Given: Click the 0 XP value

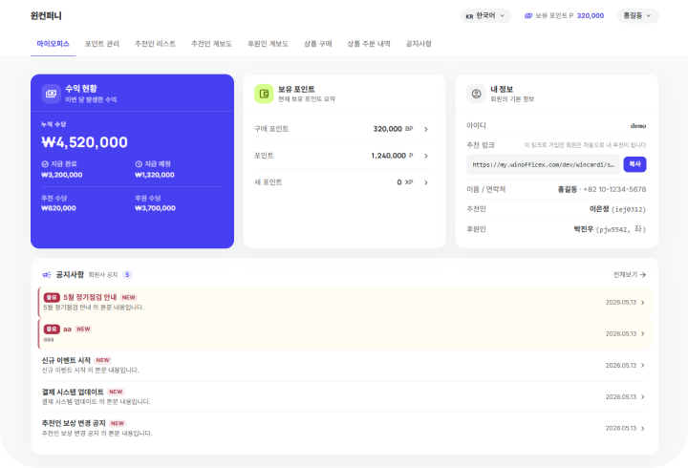Looking at the screenshot, I should [x=404, y=182].
